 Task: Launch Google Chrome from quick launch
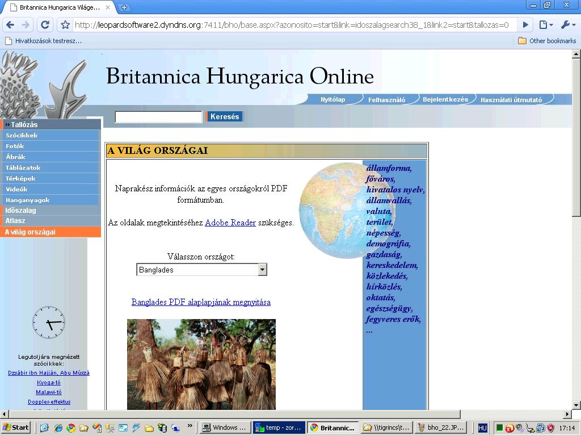coord(71,428)
